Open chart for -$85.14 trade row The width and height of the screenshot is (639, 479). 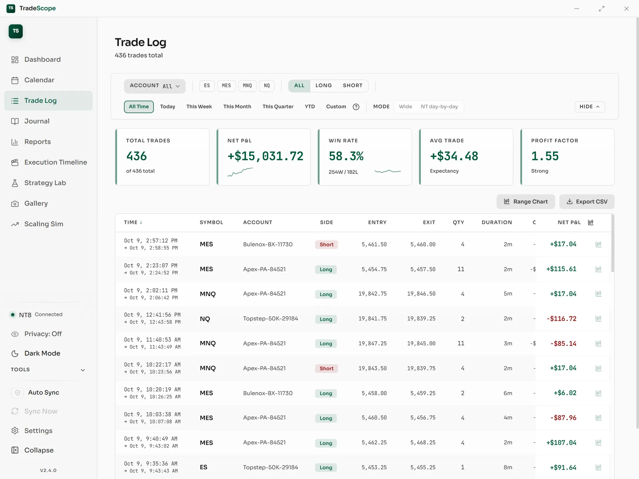click(598, 344)
